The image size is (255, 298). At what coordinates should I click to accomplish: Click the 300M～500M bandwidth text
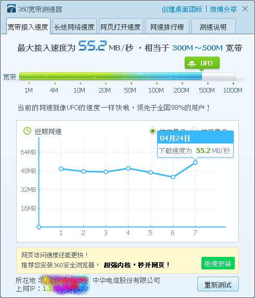click(197, 48)
